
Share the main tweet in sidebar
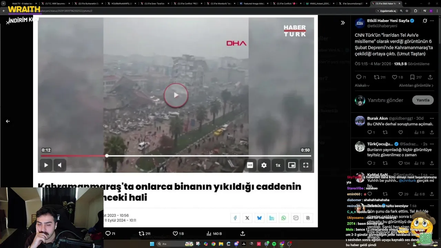(x=430, y=77)
